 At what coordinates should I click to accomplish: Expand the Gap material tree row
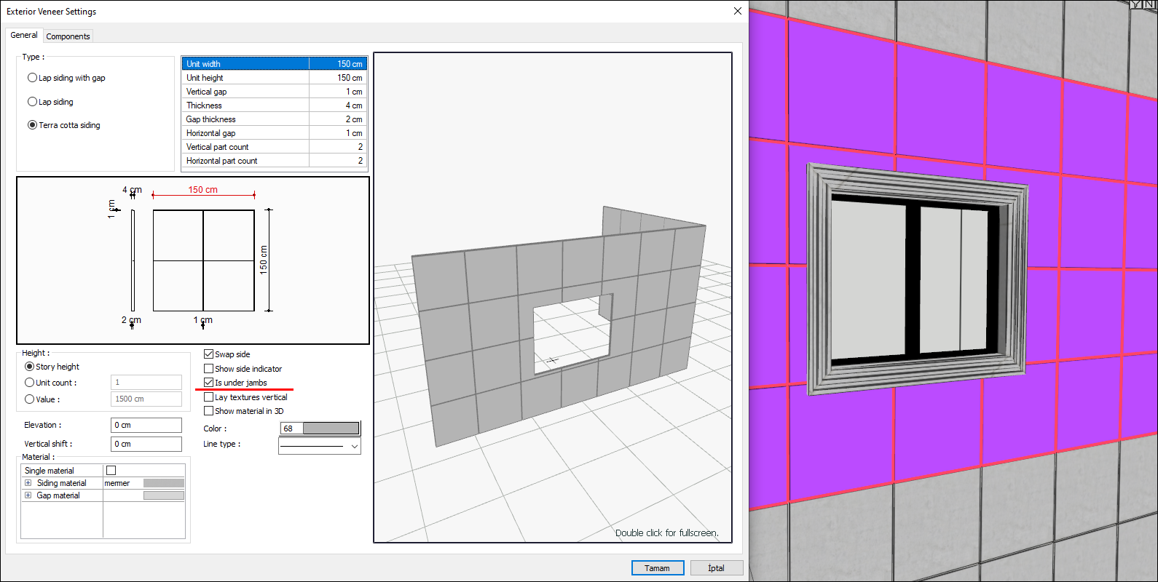pos(28,495)
